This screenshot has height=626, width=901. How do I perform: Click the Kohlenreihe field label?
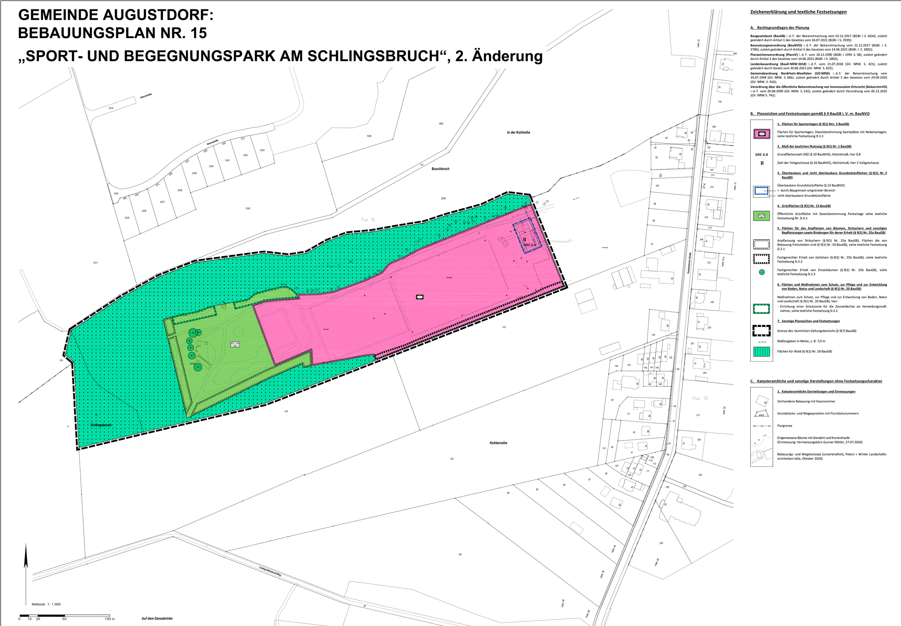click(x=498, y=443)
